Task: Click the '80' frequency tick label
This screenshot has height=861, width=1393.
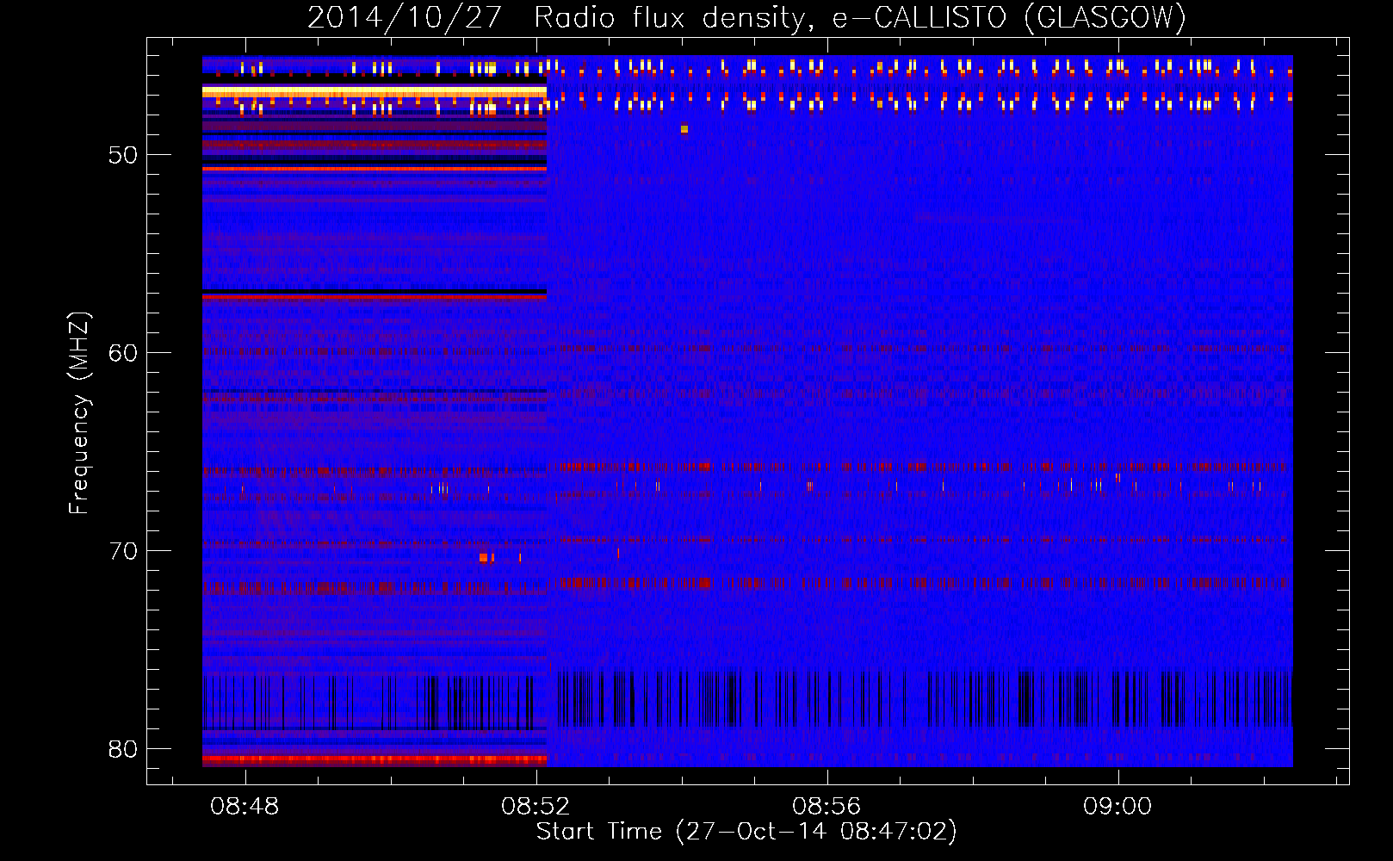Action: point(123,749)
